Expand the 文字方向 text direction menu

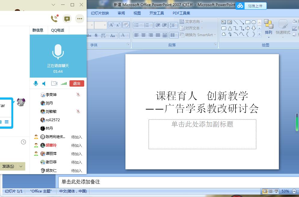(x=192, y=22)
